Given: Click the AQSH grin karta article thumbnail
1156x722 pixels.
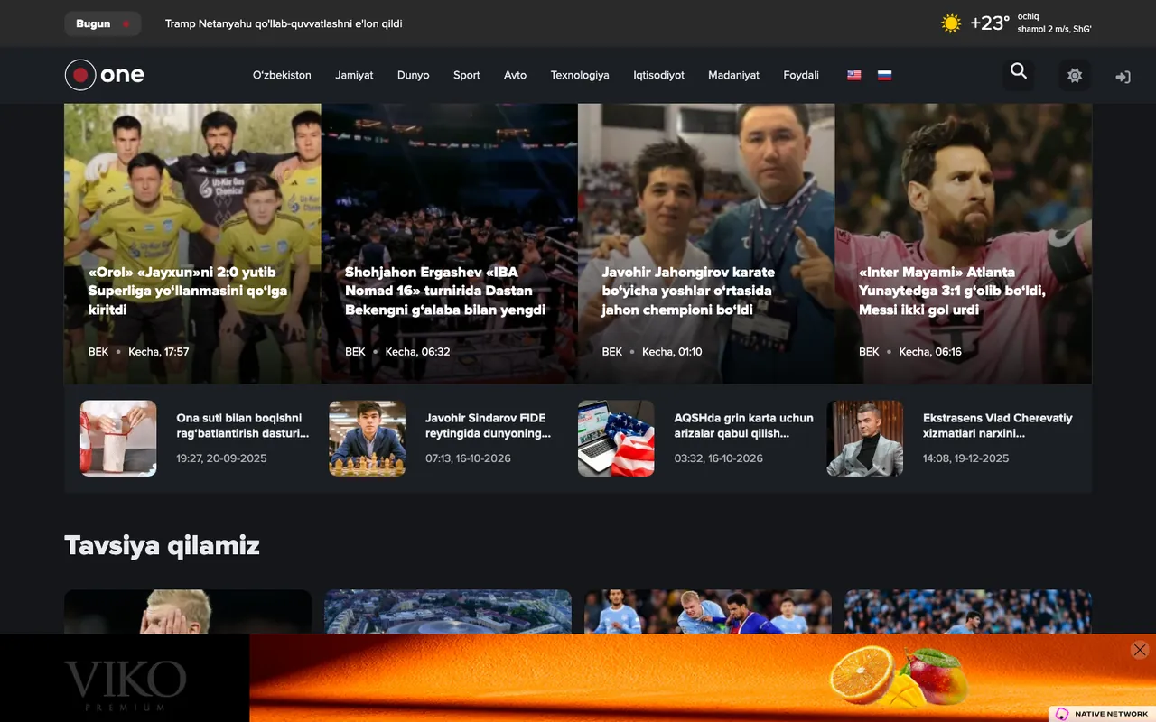Looking at the screenshot, I should pyautogui.click(x=616, y=439).
